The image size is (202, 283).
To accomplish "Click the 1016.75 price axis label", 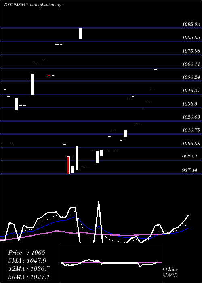I will (x=191, y=130).
